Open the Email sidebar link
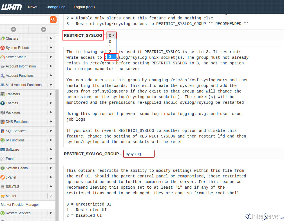The image size is (284, 221). [x=10, y=159]
